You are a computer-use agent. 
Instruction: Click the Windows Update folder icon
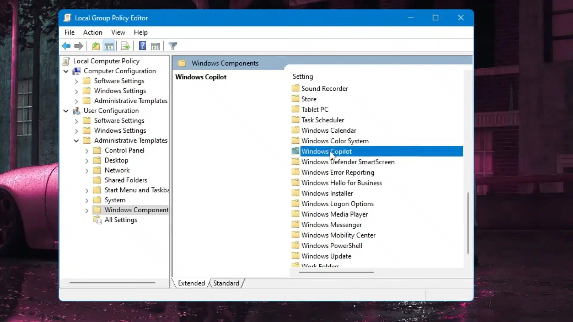click(x=295, y=256)
